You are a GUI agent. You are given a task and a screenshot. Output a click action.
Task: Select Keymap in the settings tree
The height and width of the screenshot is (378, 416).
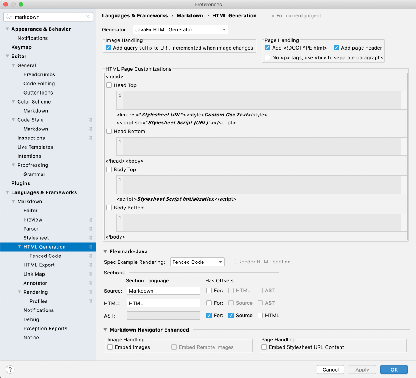[x=22, y=47]
